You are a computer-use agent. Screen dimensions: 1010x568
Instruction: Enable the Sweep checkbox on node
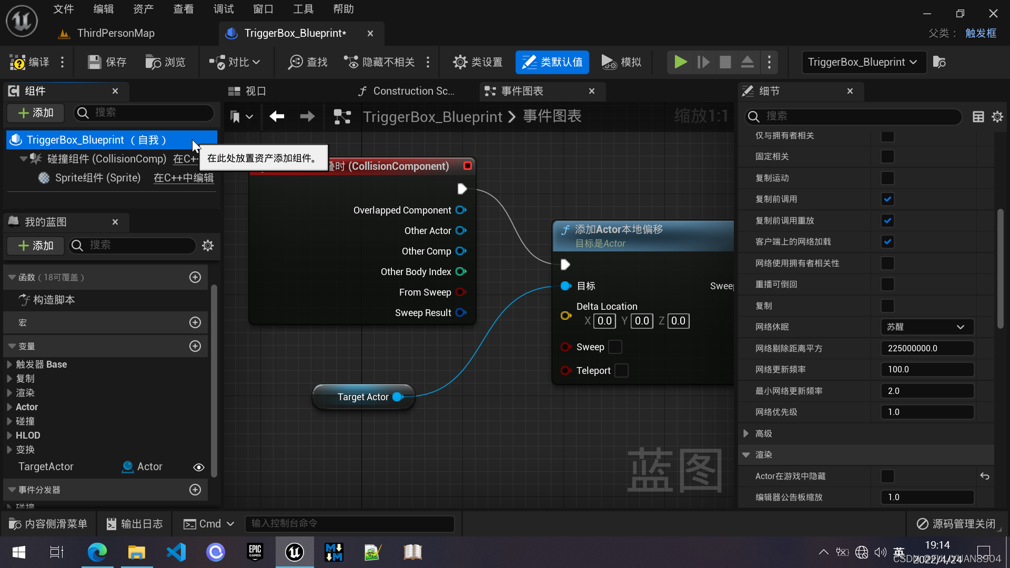pyautogui.click(x=615, y=347)
